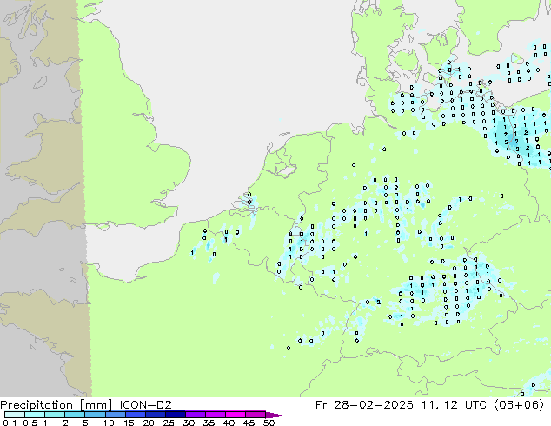Click the "10" legend scale label
The width and height of the screenshot is (551, 426).
[109, 423]
